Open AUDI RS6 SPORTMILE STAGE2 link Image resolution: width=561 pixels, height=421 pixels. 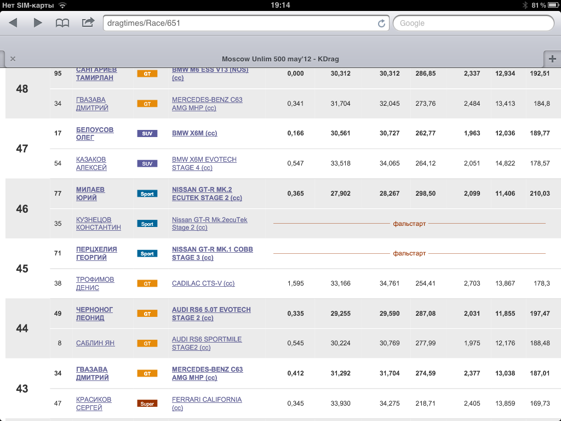point(207,343)
